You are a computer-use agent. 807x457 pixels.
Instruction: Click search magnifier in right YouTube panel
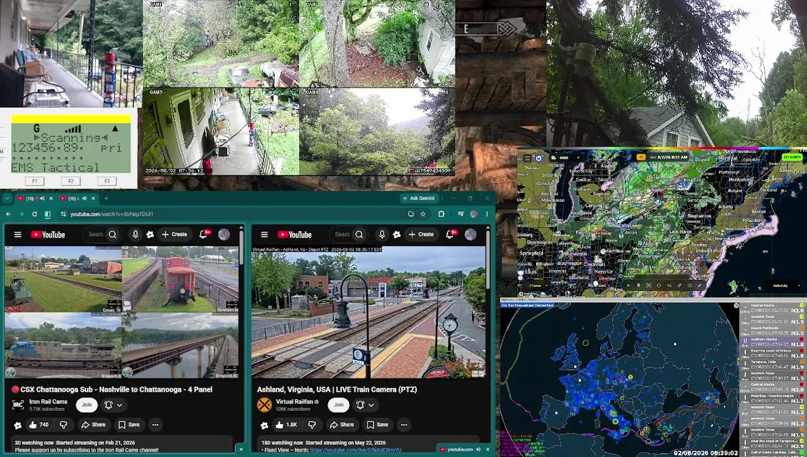coord(359,235)
